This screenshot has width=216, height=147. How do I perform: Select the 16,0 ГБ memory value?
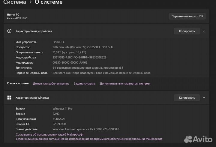point(69,52)
